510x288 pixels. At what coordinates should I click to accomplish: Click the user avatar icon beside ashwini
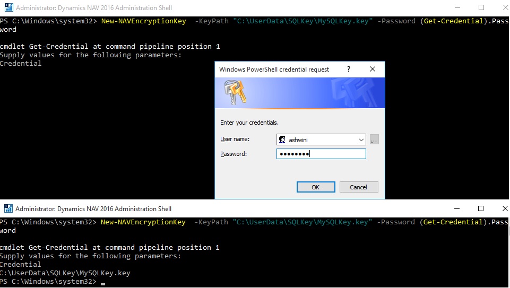(282, 140)
